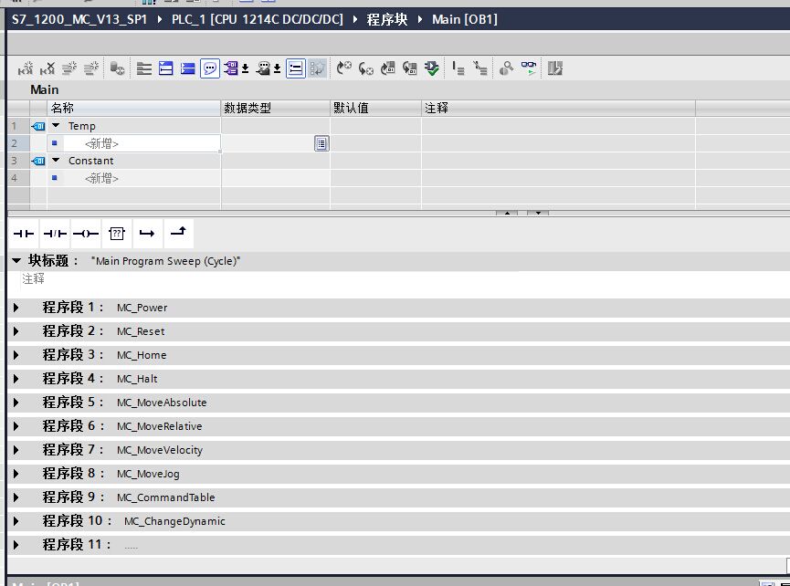Toggle show favorites in editor
The image size is (790, 586).
point(318,68)
